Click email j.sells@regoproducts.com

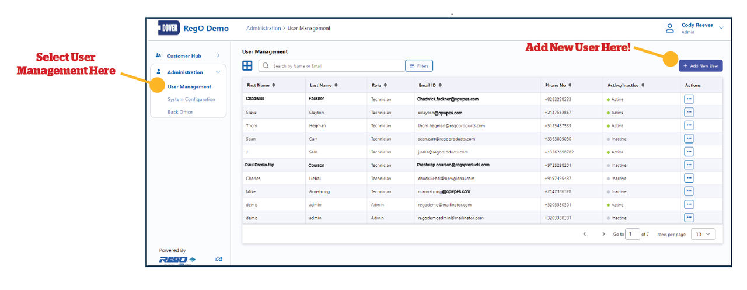442,152
